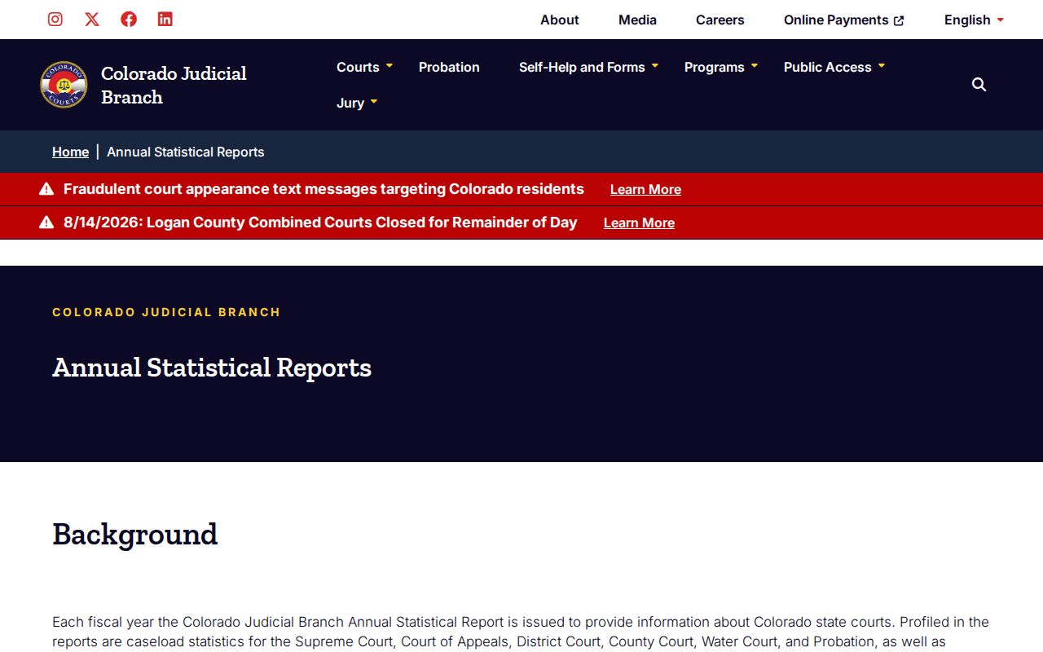Click the "Annual Statistical Reports" page heading
The image size is (1043, 652).
212,368
